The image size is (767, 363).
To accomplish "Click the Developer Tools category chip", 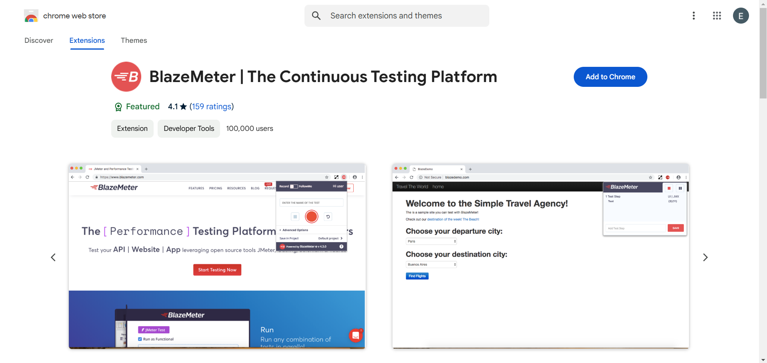I will 189,128.
